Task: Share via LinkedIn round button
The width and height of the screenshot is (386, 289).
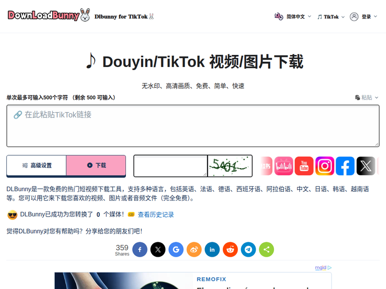Action: point(212,250)
